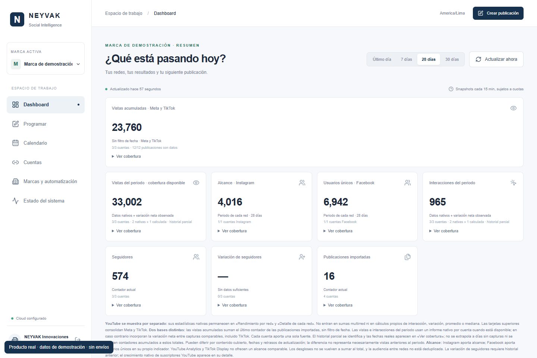Expand Ver cobertura under Usuarios únicos Facebook
This screenshot has height=358, width=537.
[338, 231]
